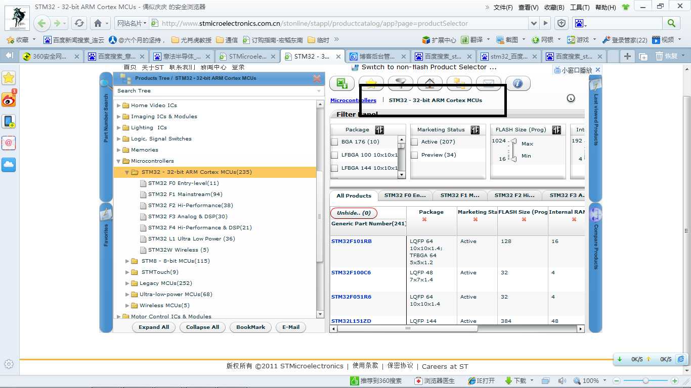Image resolution: width=691 pixels, height=388 pixels.
Task: Expand the Home Video ICs tree node
Action: [x=119, y=106]
